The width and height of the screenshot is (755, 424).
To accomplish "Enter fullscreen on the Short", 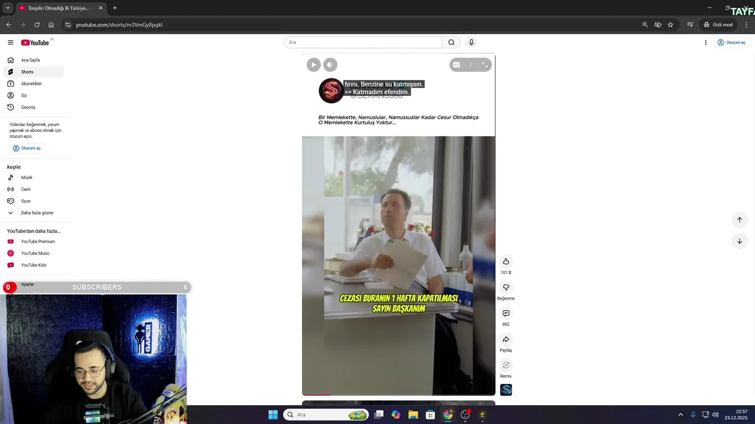I will coord(485,65).
